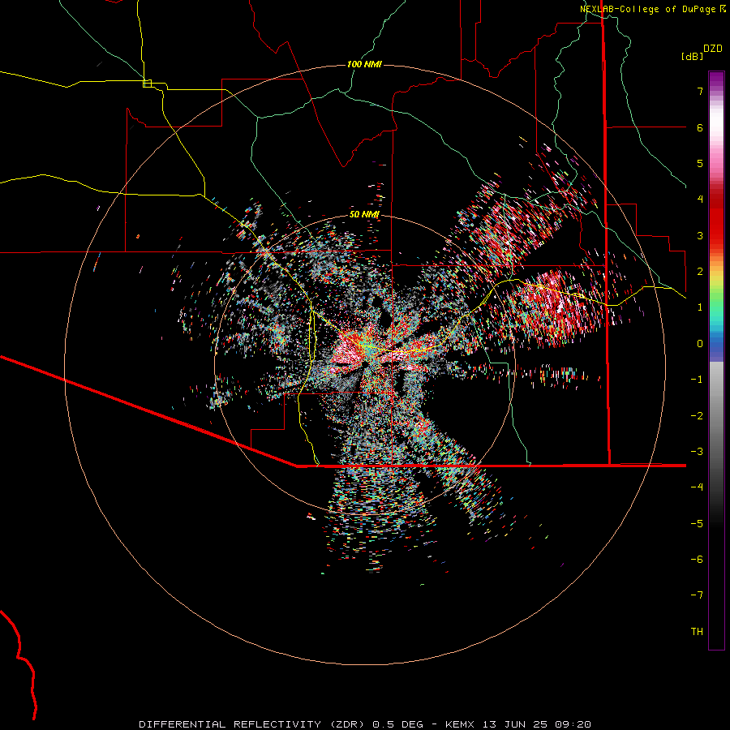Click the 13 JUN 25 date text
The width and height of the screenshot is (730, 730).
pyautogui.click(x=514, y=724)
